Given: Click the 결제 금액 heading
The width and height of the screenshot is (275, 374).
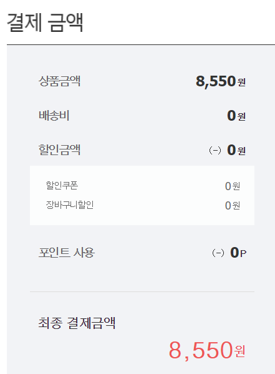Looking at the screenshot, I should [45, 23].
